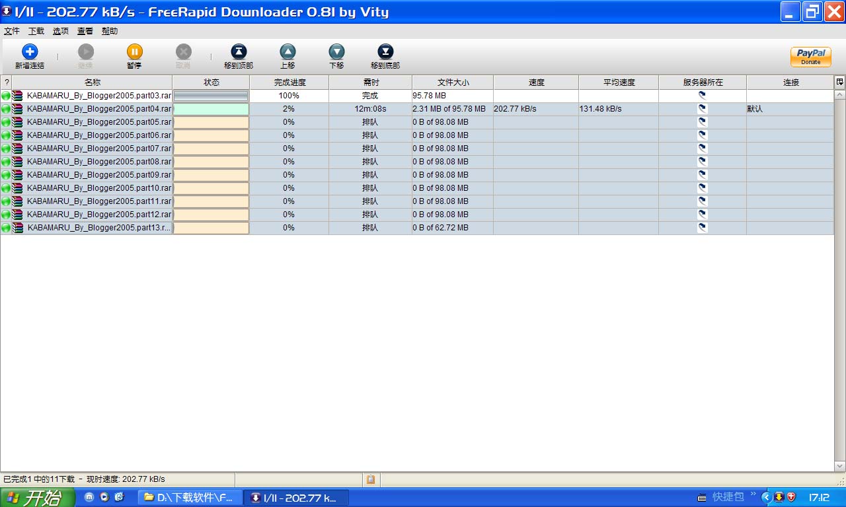Click the third quick launch icon on taskbar

pos(119,497)
